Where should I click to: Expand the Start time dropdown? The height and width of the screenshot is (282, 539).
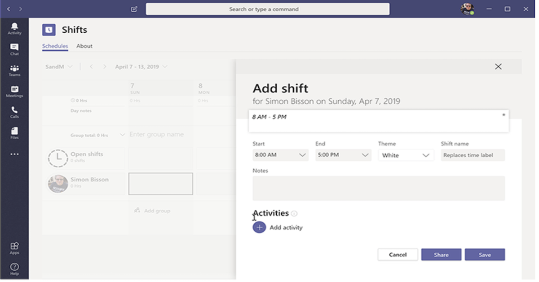(x=280, y=155)
